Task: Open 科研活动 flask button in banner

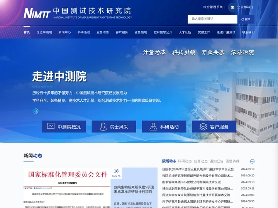Action: point(164,126)
